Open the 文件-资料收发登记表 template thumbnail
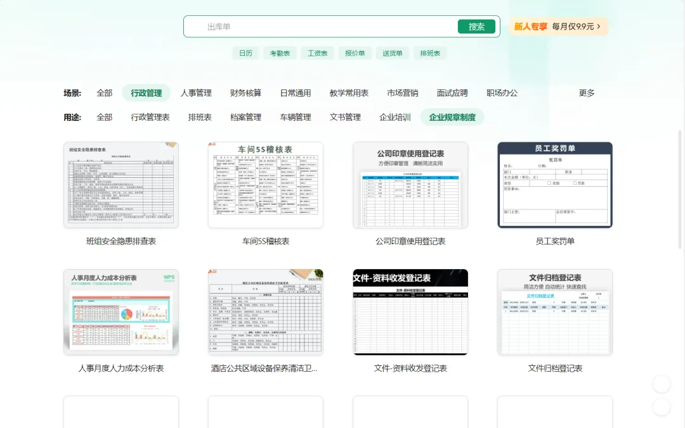 410,312
